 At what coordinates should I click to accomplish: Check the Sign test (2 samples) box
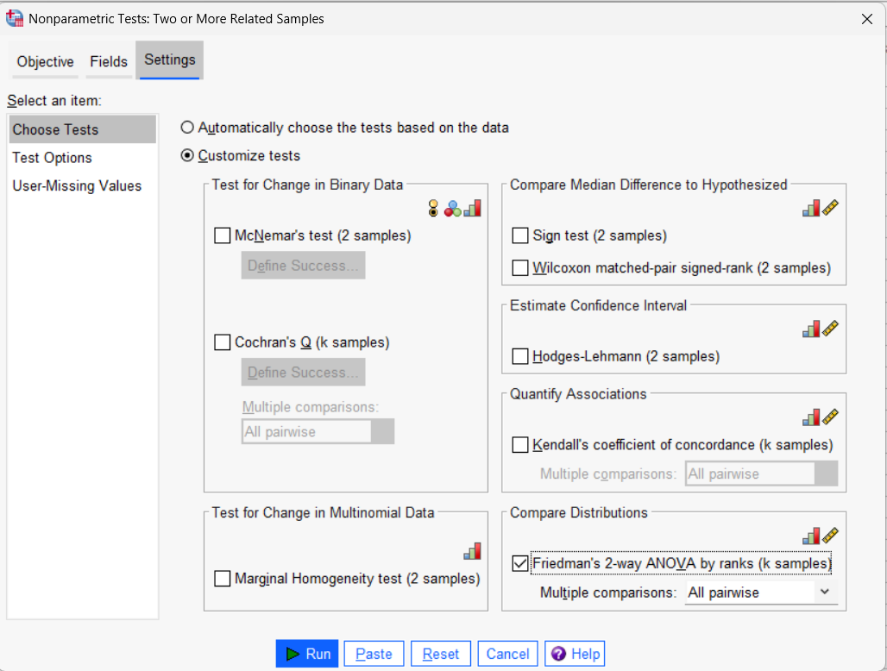pyautogui.click(x=520, y=235)
